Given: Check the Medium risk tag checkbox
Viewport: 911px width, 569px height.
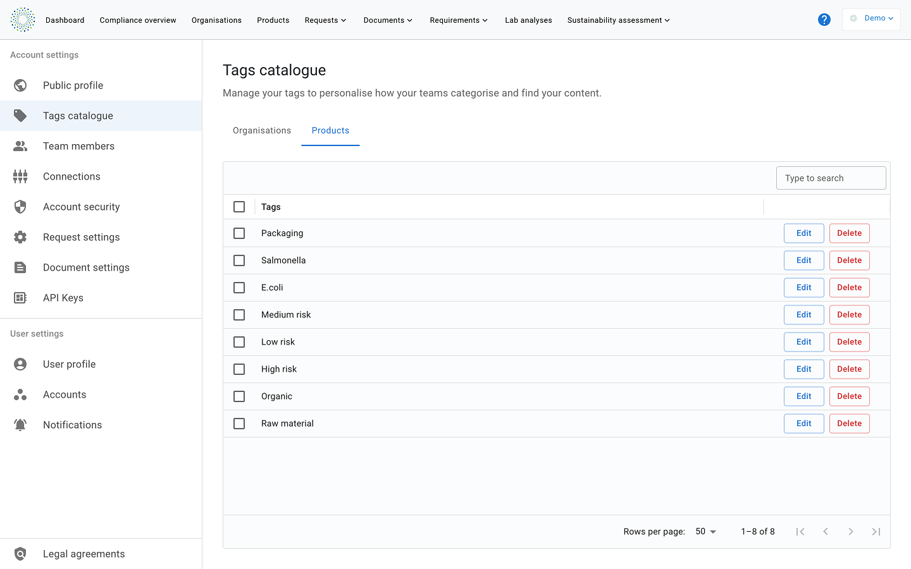Looking at the screenshot, I should coord(239,315).
